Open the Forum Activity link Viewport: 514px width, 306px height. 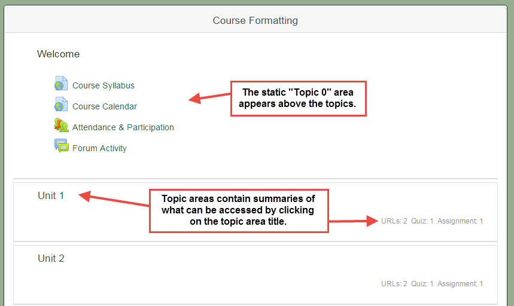point(99,148)
